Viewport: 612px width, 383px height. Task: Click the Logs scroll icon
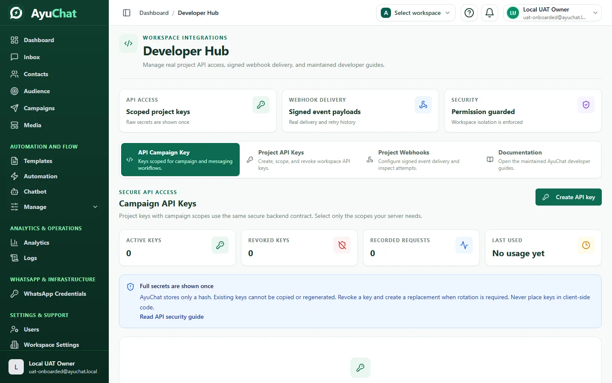point(14,258)
